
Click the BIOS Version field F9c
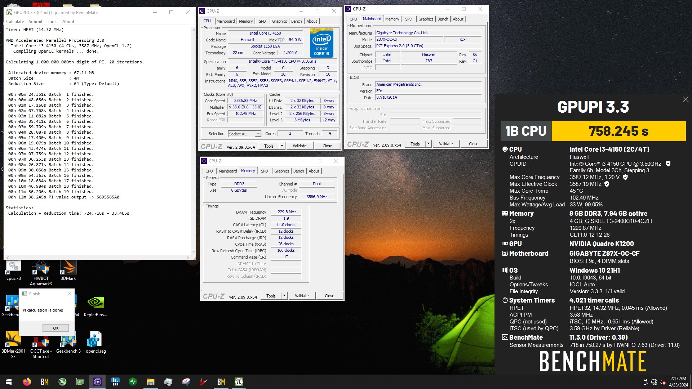(x=428, y=91)
